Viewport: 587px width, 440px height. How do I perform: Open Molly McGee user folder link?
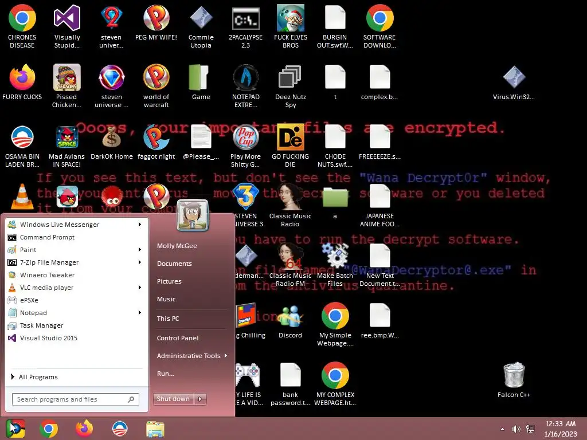(x=177, y=246)
